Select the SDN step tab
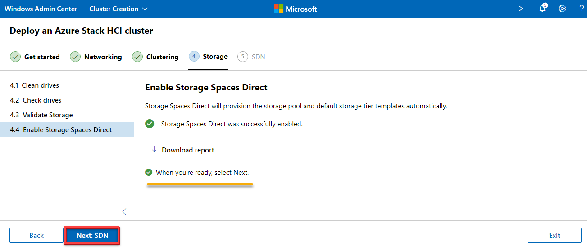The width and height of the screenshot is (587, 250). point(251,57)
